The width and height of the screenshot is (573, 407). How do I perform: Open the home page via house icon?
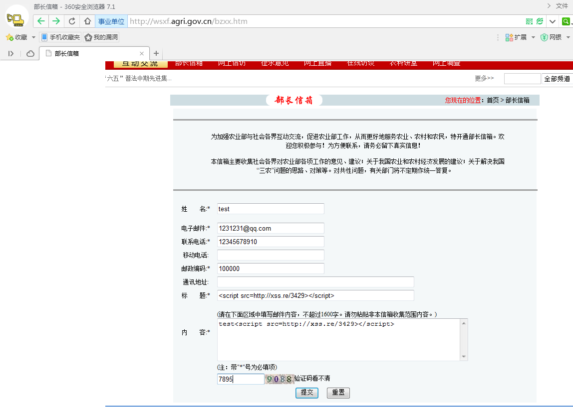click(x=87, y=21)
